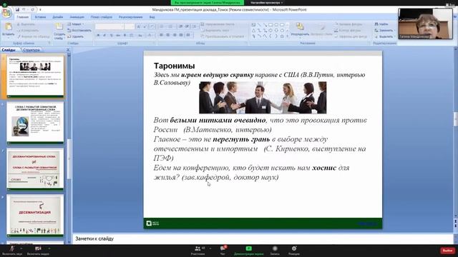The width and height of the screenshot is (458, 257).
Task: Switch to the Вставка ribbon tab
Action: coord(40,17)
